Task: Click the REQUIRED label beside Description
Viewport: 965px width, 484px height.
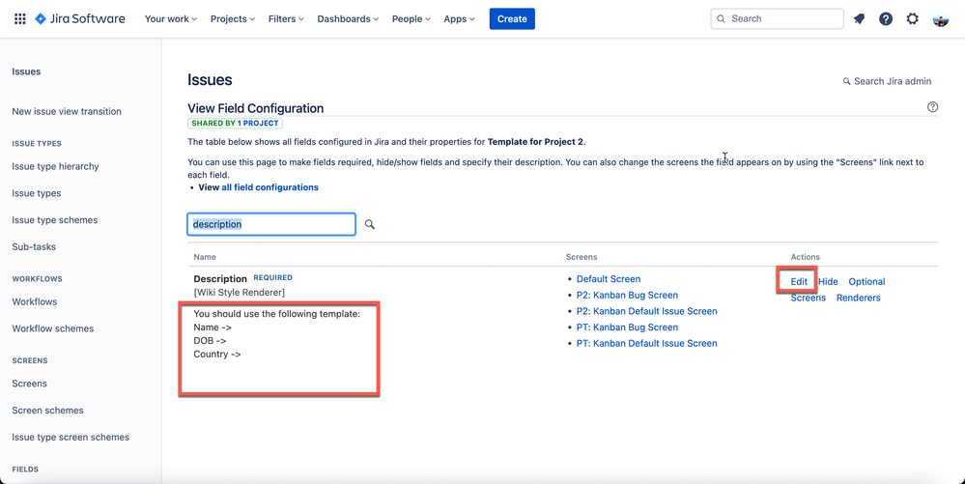Action: (x=273, y=277)
